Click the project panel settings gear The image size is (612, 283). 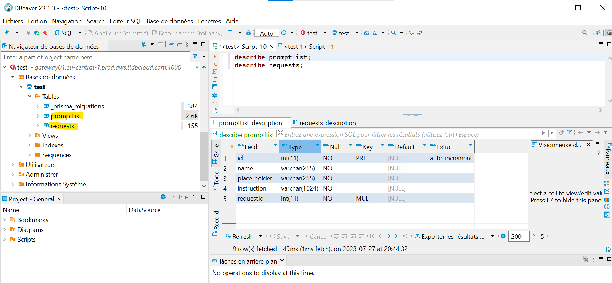pyautogui.click(x=163, y=197)
